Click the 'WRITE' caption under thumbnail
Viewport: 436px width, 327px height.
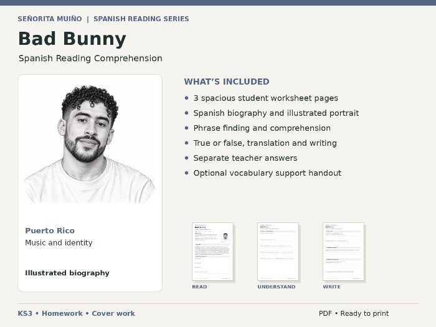(x=331, y=287)
